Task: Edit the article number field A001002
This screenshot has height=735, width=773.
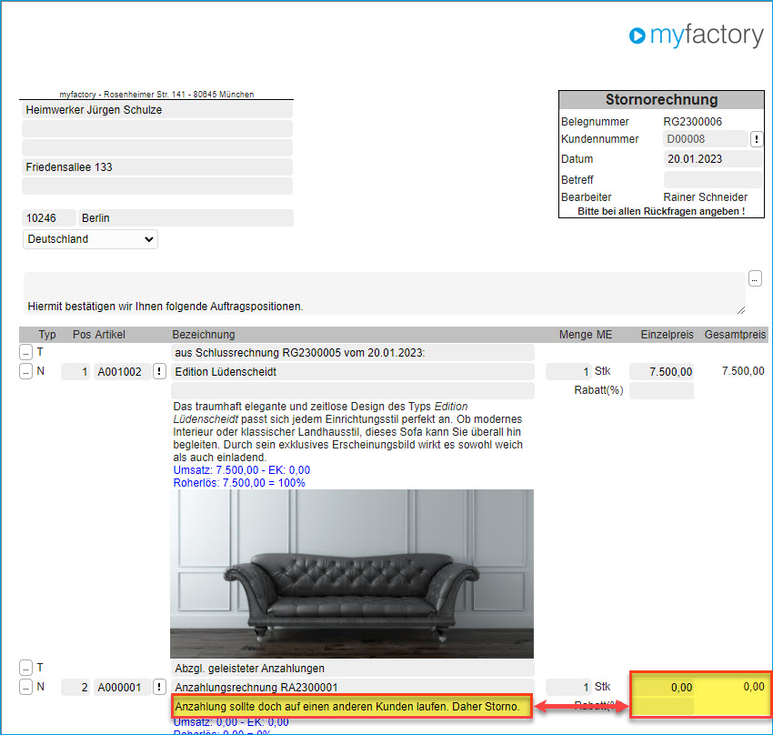Action: [122, 372]
